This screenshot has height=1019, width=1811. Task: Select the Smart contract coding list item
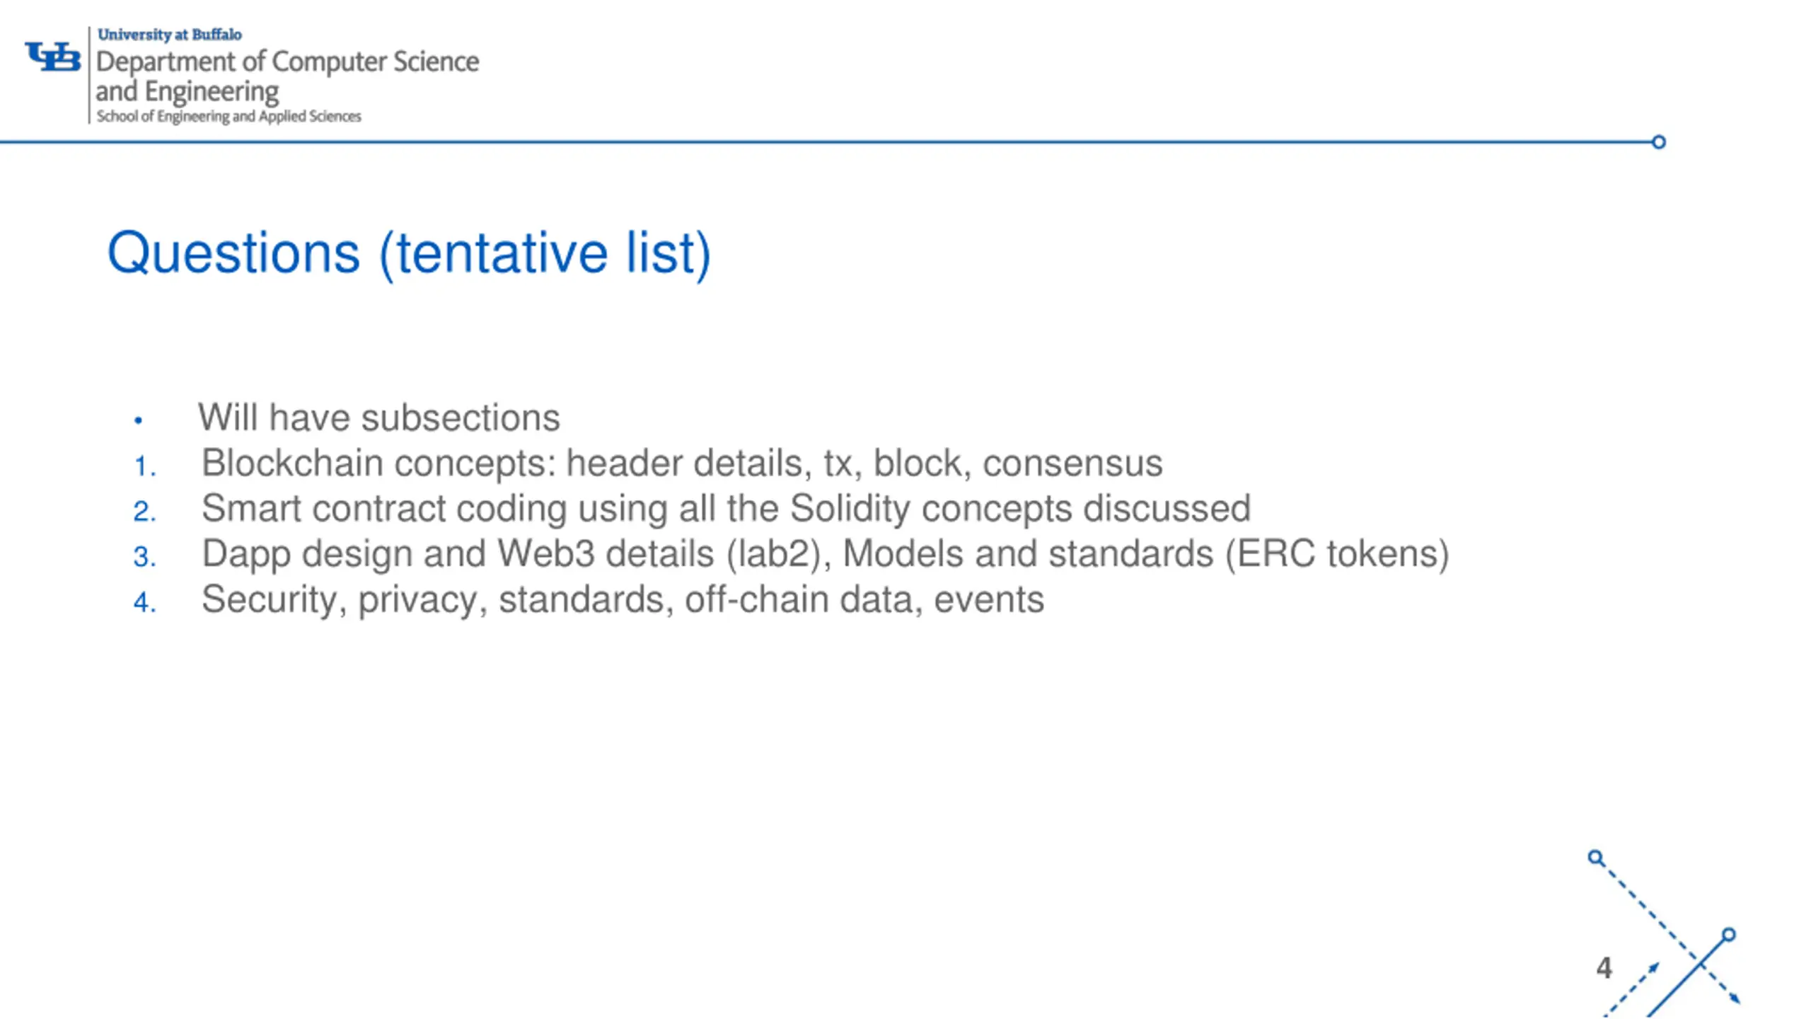(x=727, y=509)
